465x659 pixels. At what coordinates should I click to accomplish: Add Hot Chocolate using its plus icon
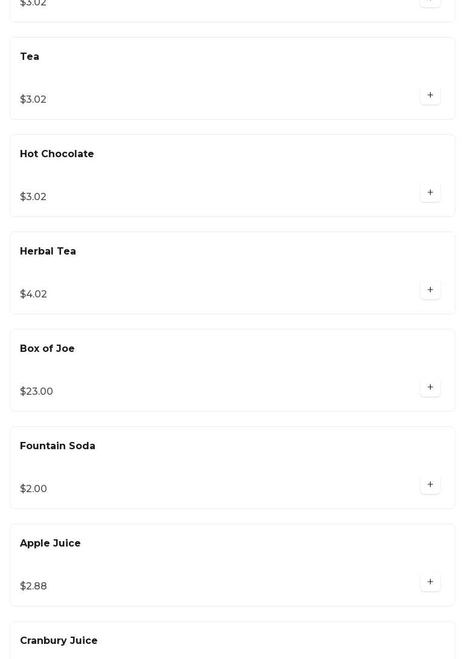430,192
